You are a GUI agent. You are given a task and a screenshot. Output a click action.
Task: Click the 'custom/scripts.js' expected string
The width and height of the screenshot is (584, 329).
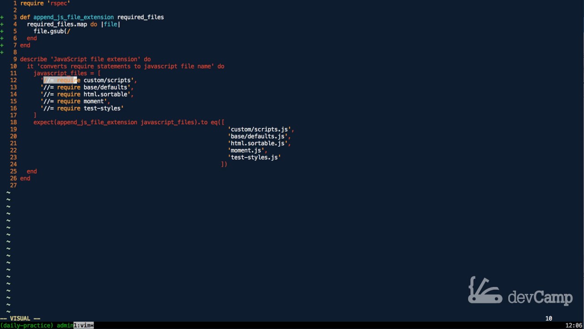click(259, 129)
